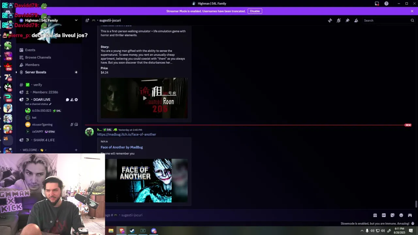This screenshot has width=418, height=235.
Task: Select user nicusor7gaming in voice channel
Action: coord(42,124)
